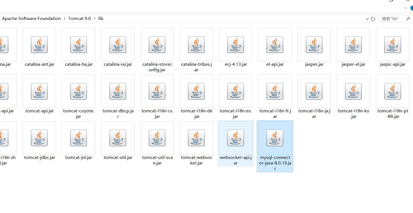Click the el-api.jar file name
The image size is (413, 213).
[x=275, y=64]
